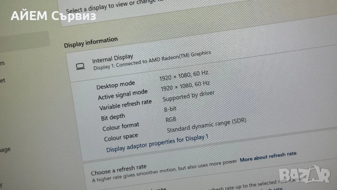
Task: Click A higher rate gives smoother motion text
Action: pos(164,170)
